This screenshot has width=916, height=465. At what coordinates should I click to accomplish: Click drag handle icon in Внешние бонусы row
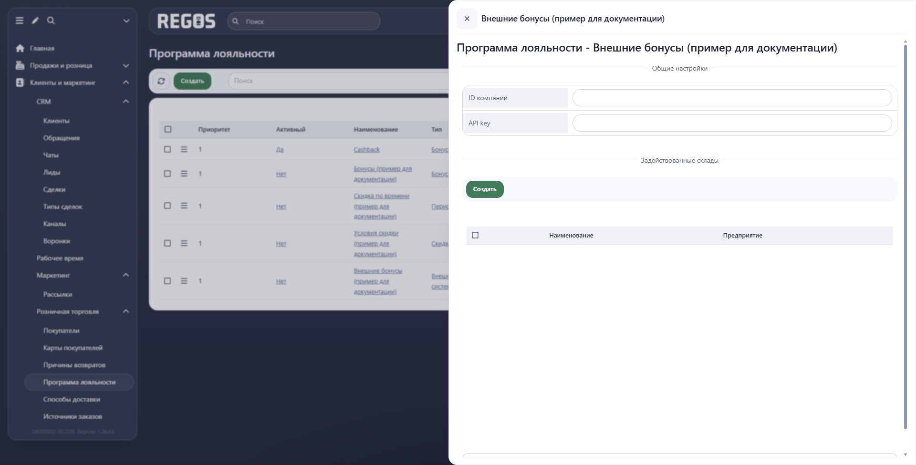point(184,281)
